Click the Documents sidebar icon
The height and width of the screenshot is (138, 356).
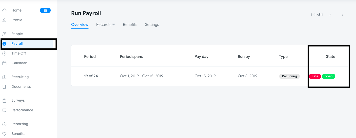tap(4, 87)
